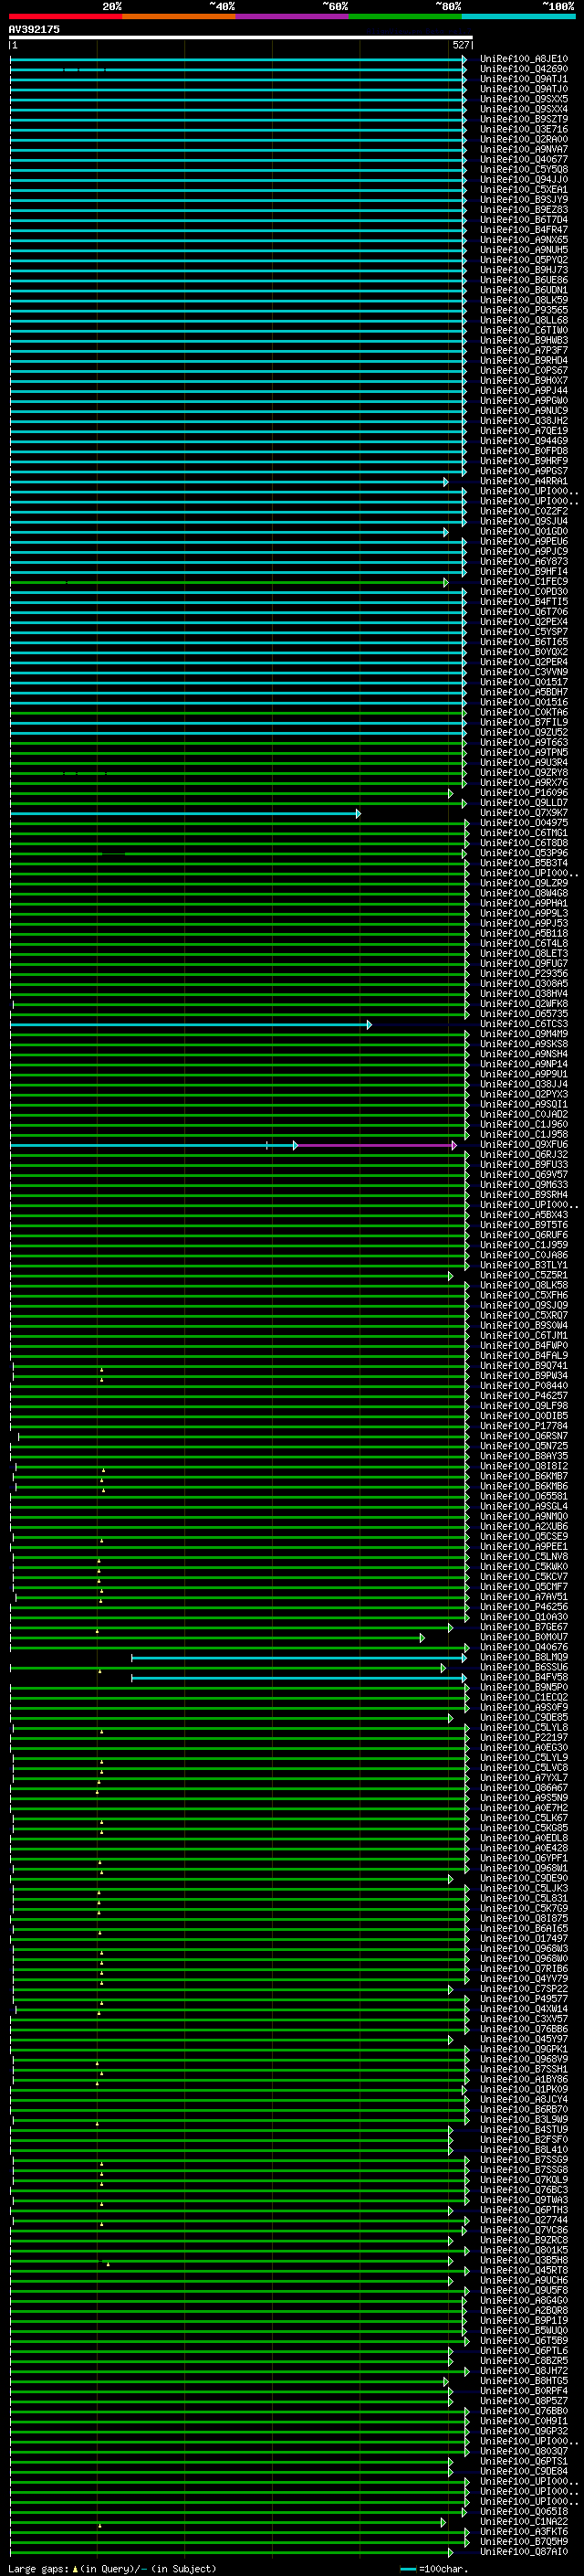This screenshot has height=2576, width=584.
Task: Click hit label UniRef100_Q38JJ4
Action: [524, 1084]
